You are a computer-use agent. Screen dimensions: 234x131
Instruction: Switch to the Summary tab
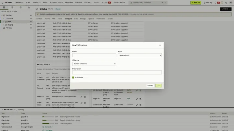coord(39,19)
